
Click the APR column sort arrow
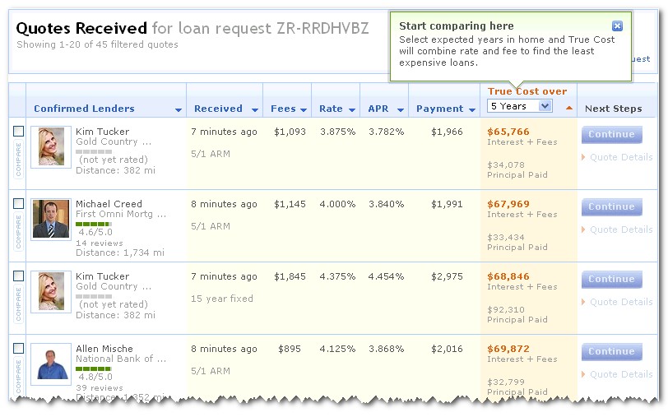[x=399, y=109]
